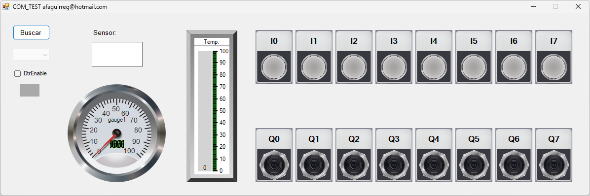Click the gauge1 circular dial
Screen dimensions: 590x196
[x=116, y=133]
